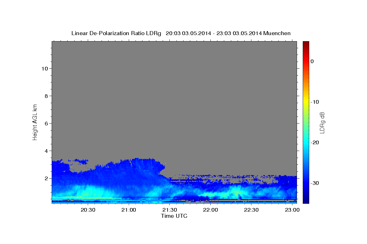Click the 'Height AGL km' axis label
Screen dimensions: 367x244
[x=35, y=122]
